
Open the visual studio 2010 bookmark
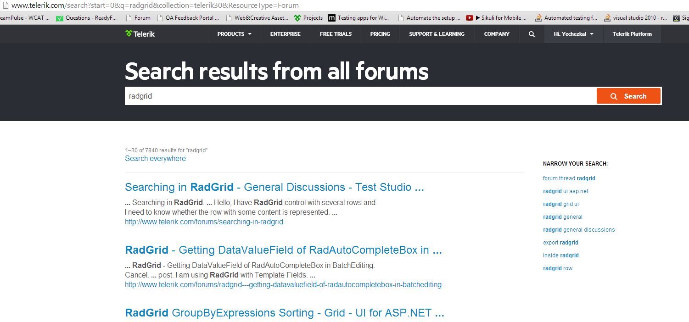(x=636, y=18)
